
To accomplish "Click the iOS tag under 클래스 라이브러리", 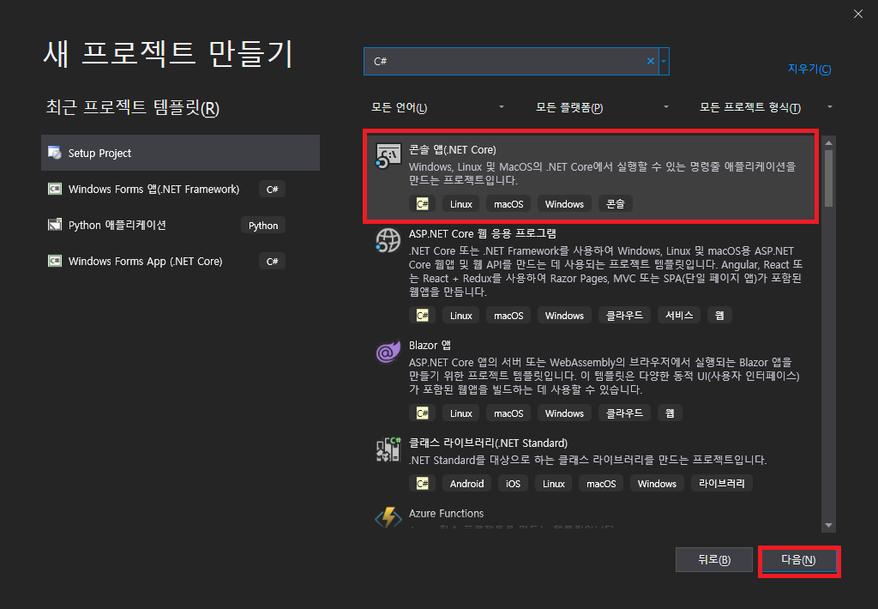I will [x=513, y=484].
